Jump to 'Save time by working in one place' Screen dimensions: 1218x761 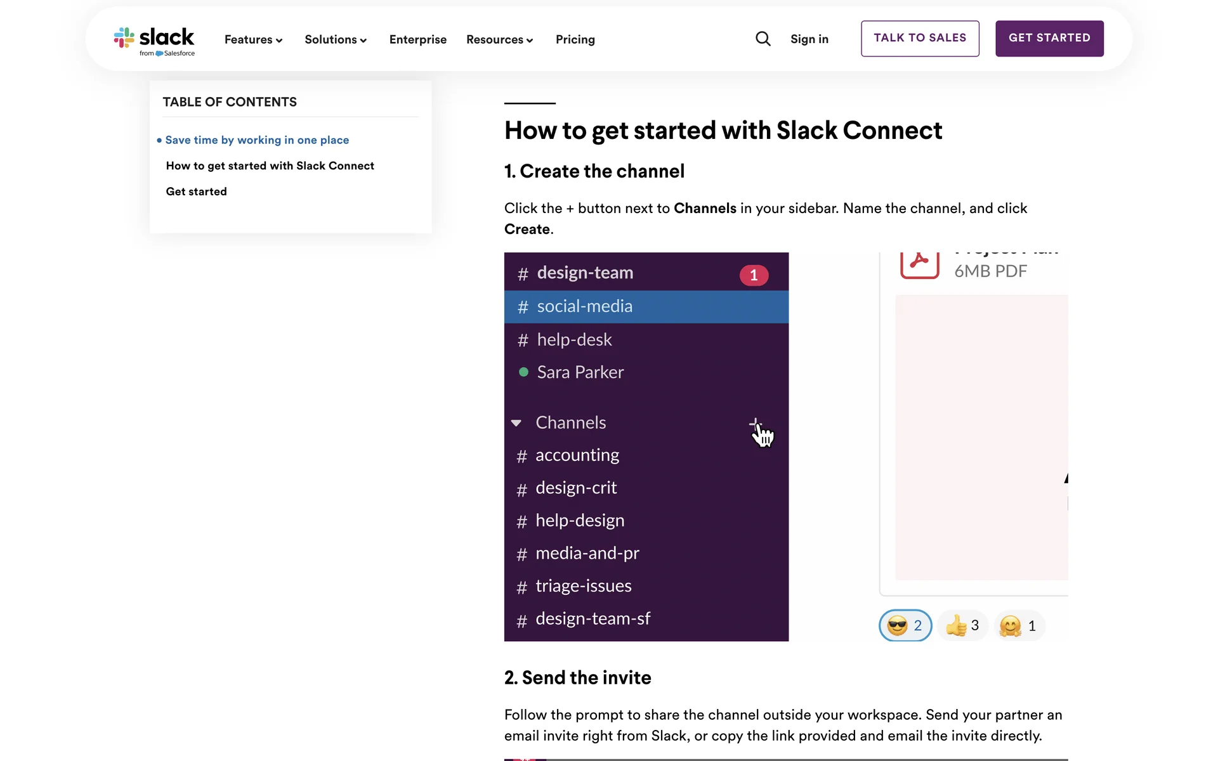click(x=257, y=140)
